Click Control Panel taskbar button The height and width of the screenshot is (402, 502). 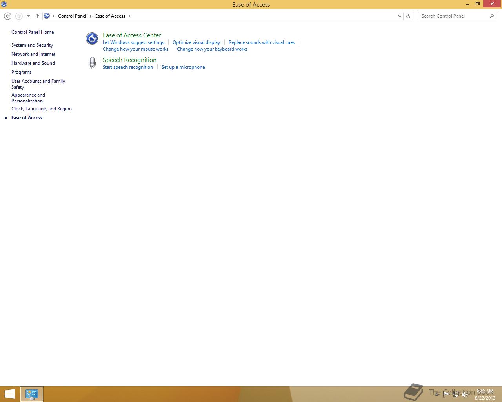click(x=32, y=394)
